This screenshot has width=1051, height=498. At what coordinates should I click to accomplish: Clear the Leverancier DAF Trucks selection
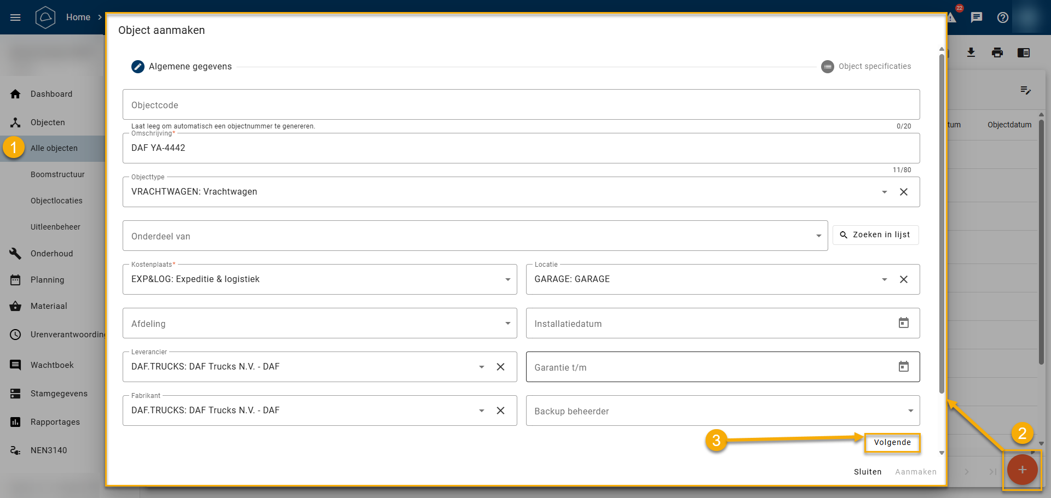coord(500,367)
